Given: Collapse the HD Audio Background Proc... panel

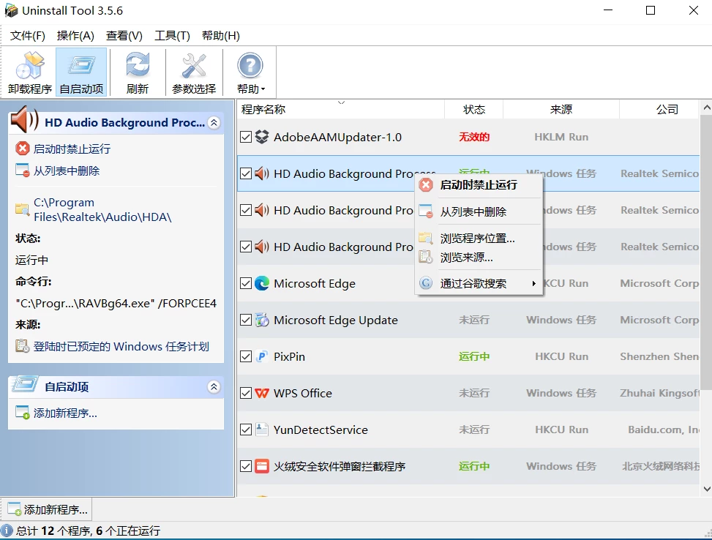Looking at the screenshot, I should click(x=214, y=123).
